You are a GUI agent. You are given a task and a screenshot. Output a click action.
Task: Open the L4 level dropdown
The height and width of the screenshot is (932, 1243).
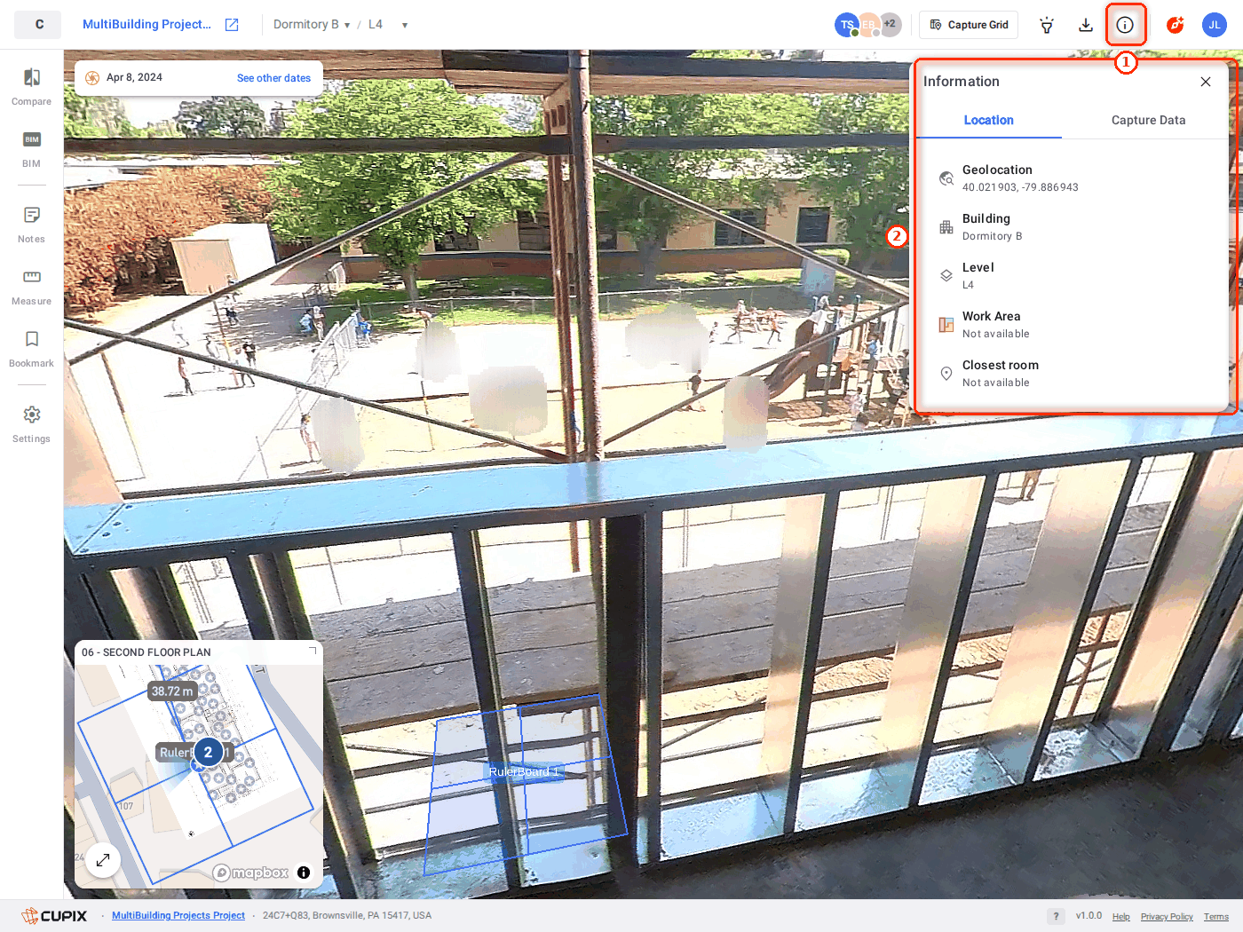pos(388,25)
